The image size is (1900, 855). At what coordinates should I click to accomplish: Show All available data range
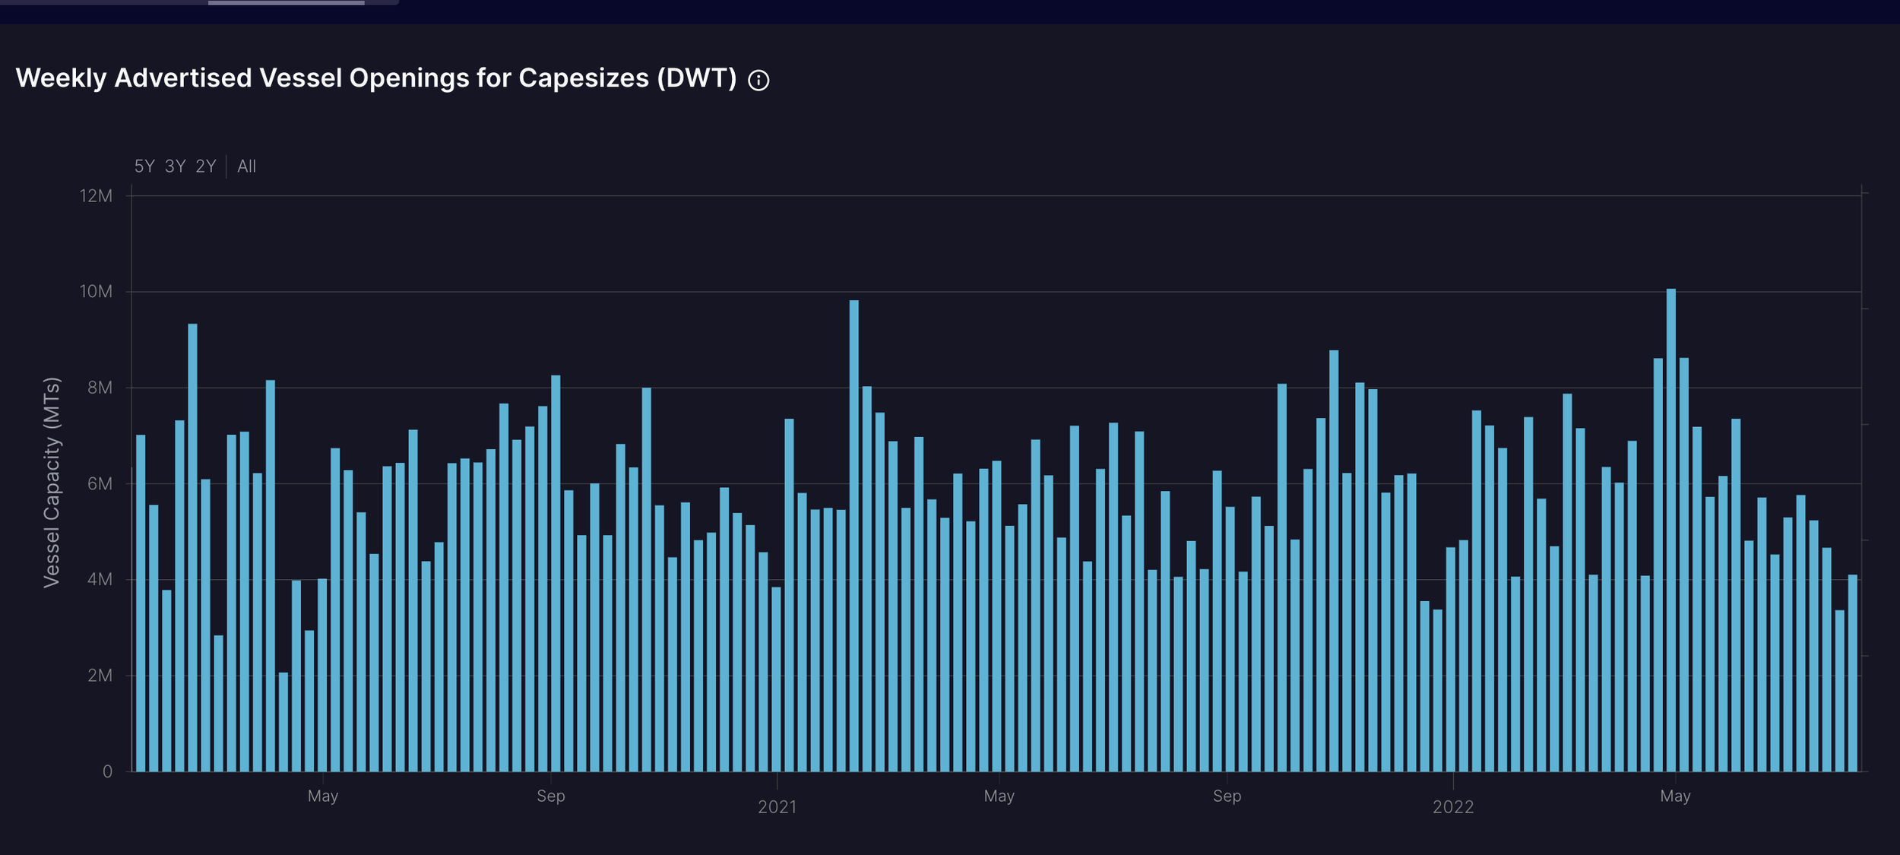[x=246, y=166]
